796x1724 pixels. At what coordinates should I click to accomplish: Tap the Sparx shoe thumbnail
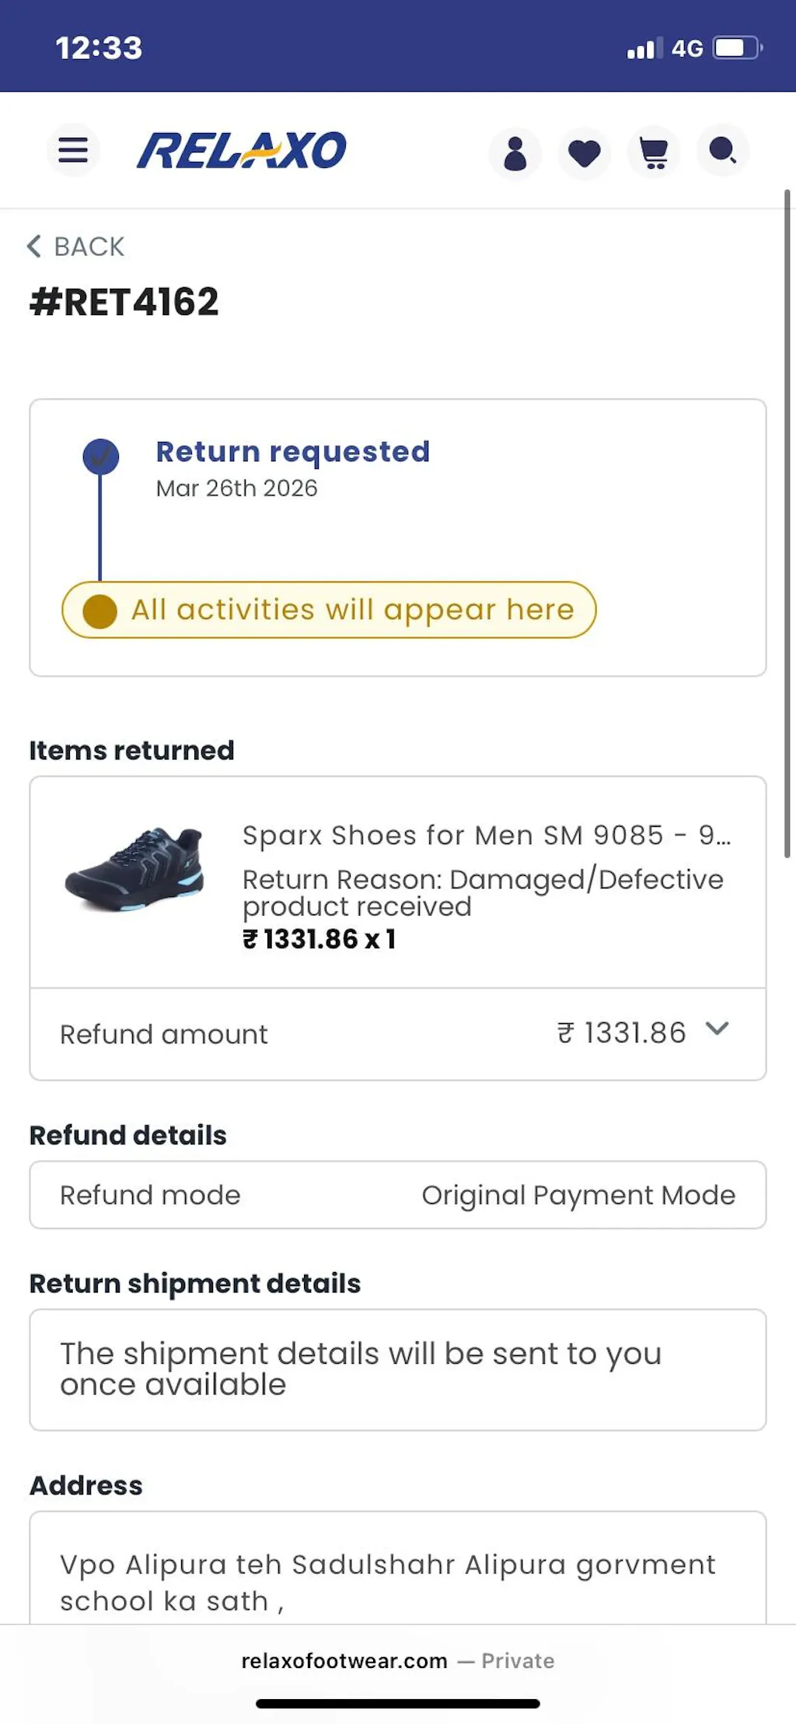click(x=135, y=869)
